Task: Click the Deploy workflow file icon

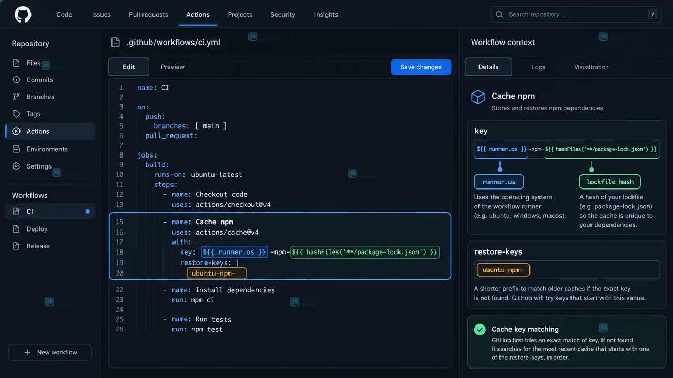Action: [16, 229]
